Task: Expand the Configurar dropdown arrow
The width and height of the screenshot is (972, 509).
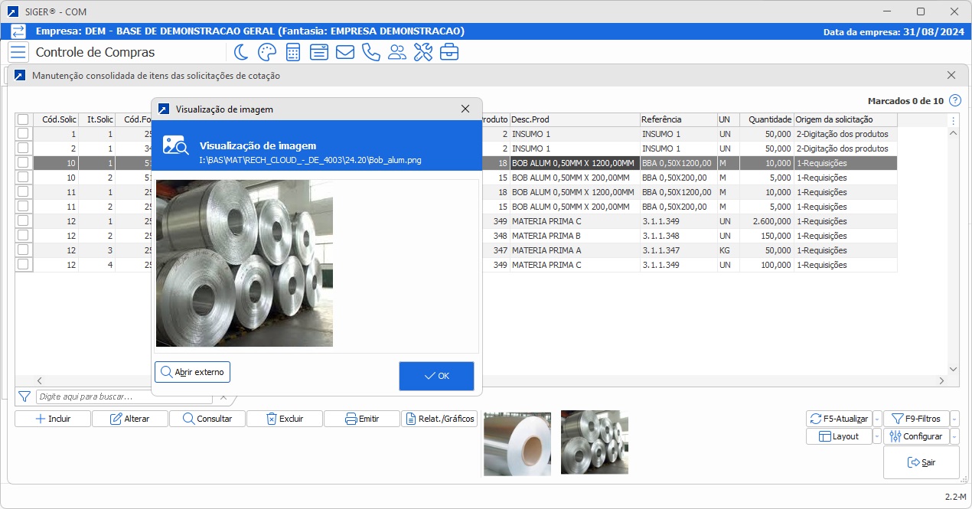Action: pos(954,436)
